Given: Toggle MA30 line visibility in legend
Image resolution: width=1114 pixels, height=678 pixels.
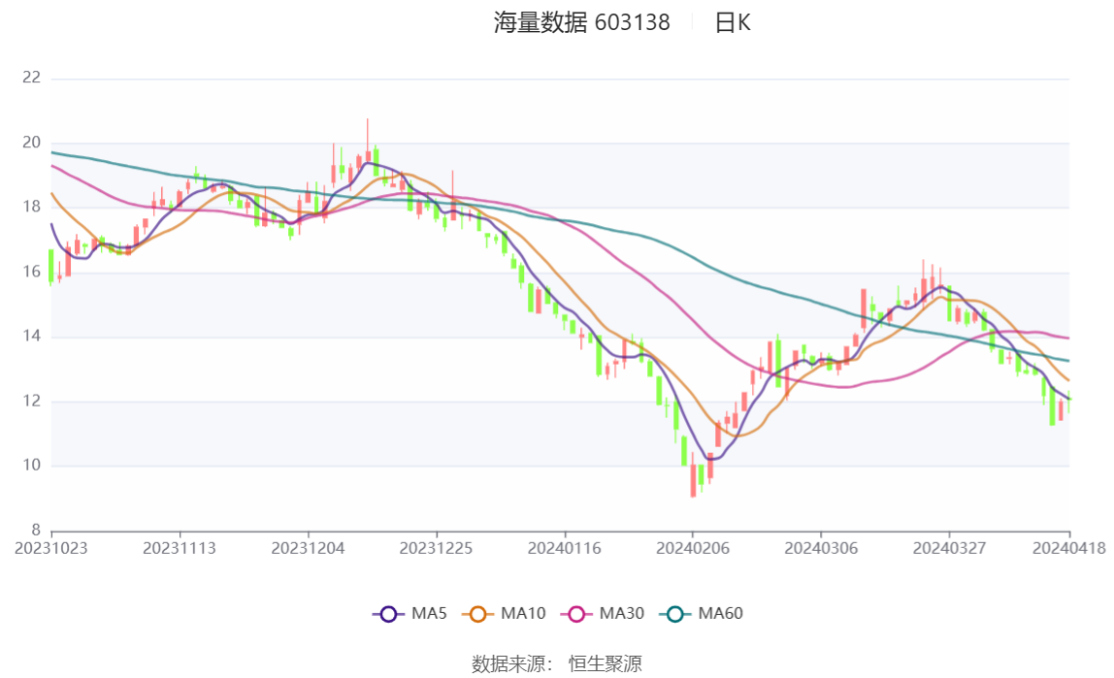Looking at the screenshot, I should (x=606, y=613).
